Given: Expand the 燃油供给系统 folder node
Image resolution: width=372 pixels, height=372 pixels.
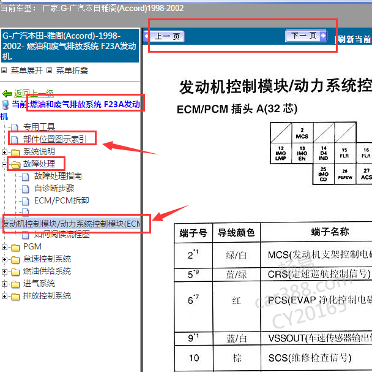Looking at the screenshot, I should click(x=4, y=271).
